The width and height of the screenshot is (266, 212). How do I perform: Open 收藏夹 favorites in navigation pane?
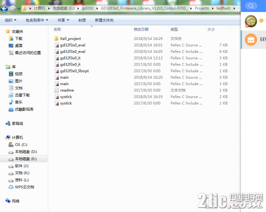17,31
